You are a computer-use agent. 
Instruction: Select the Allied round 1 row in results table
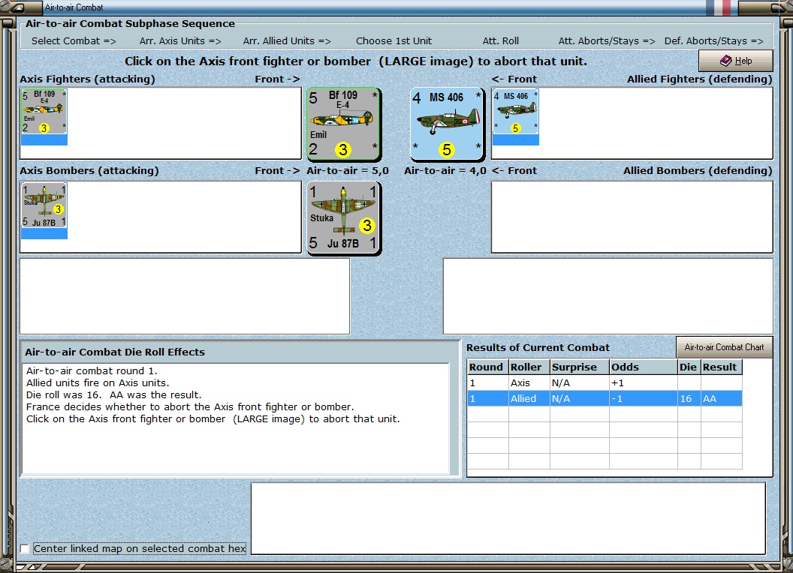(x=605, y=398)
